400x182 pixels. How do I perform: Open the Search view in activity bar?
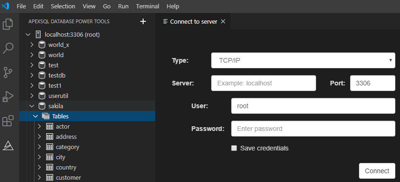[x=8, y=48]
